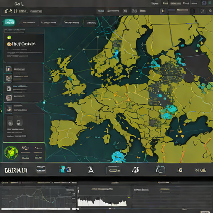Click the teal highlighted button above side panel
Screen dimensions: 213x213
pos(9,22)
